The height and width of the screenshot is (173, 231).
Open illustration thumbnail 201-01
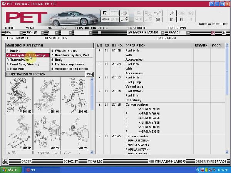click(x=47, y=95)
